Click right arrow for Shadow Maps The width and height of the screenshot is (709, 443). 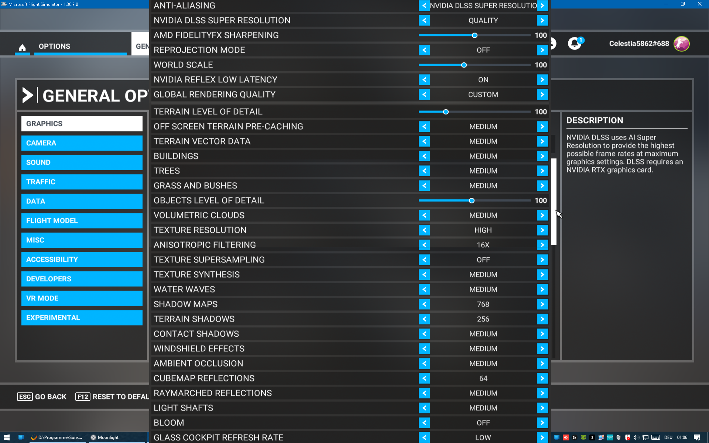tap(542, 304)
